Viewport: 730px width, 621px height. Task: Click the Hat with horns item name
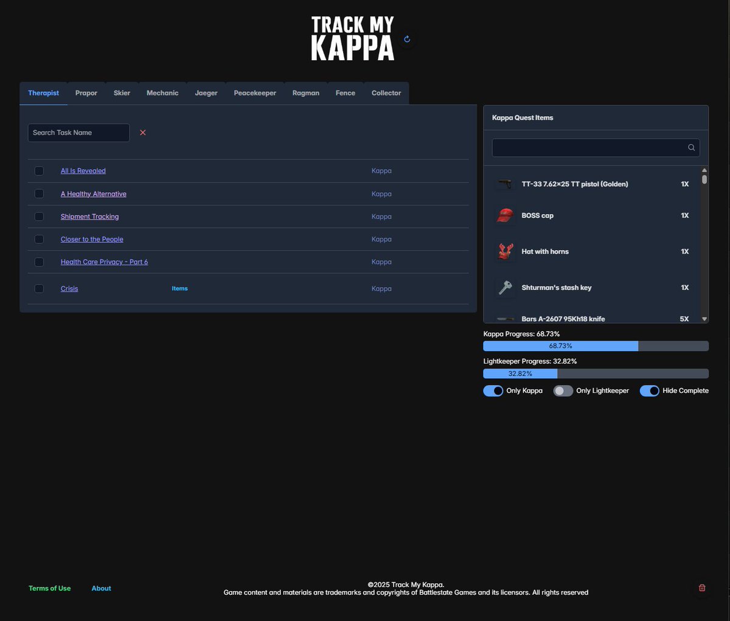(x=545, y=251)
